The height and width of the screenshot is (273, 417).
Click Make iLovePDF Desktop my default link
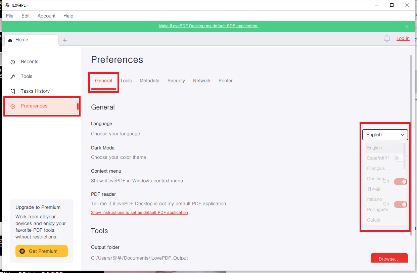tap(208, 26)
